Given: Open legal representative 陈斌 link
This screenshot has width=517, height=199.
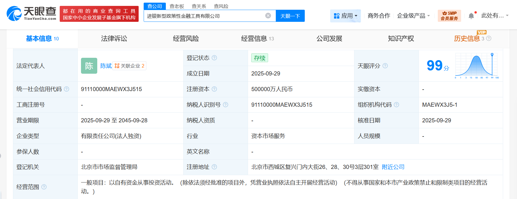Looking at the screenshot, I should tap(106, 66).
